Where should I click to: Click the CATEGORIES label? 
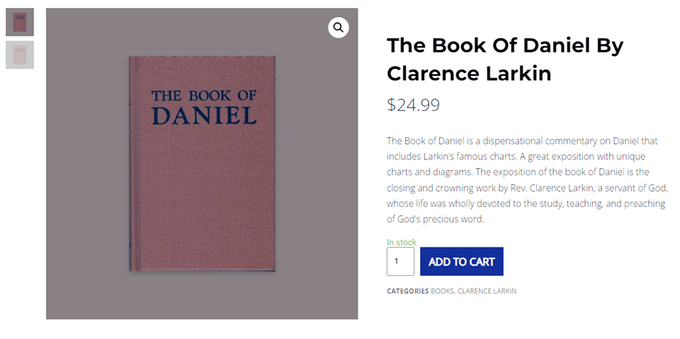point(407,291)
